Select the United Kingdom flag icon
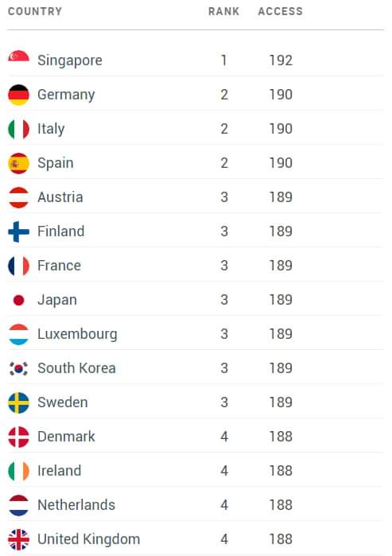Viewport: 392px width, 556px height. (x=18, y=539)
